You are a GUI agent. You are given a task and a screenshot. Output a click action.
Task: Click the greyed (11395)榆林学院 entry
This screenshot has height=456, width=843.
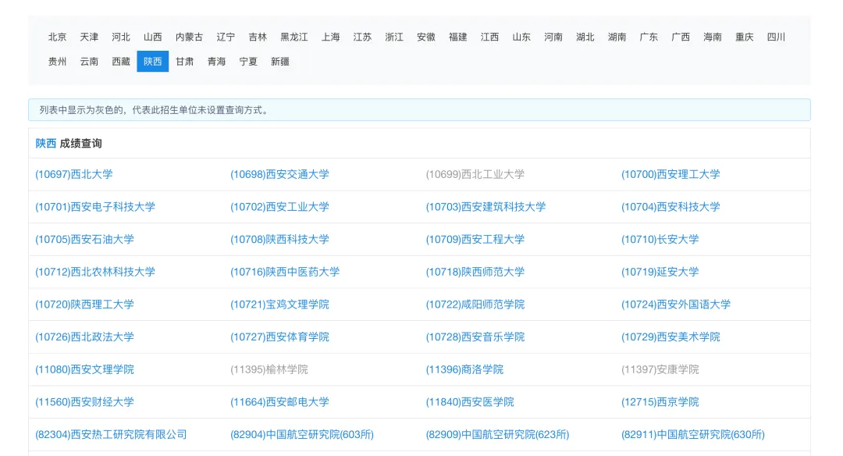point(269,369)
